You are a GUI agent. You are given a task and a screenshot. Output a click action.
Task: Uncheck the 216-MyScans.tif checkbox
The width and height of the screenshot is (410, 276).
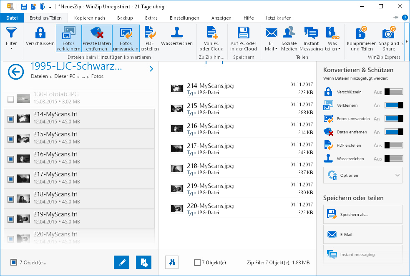click(11, 159)
